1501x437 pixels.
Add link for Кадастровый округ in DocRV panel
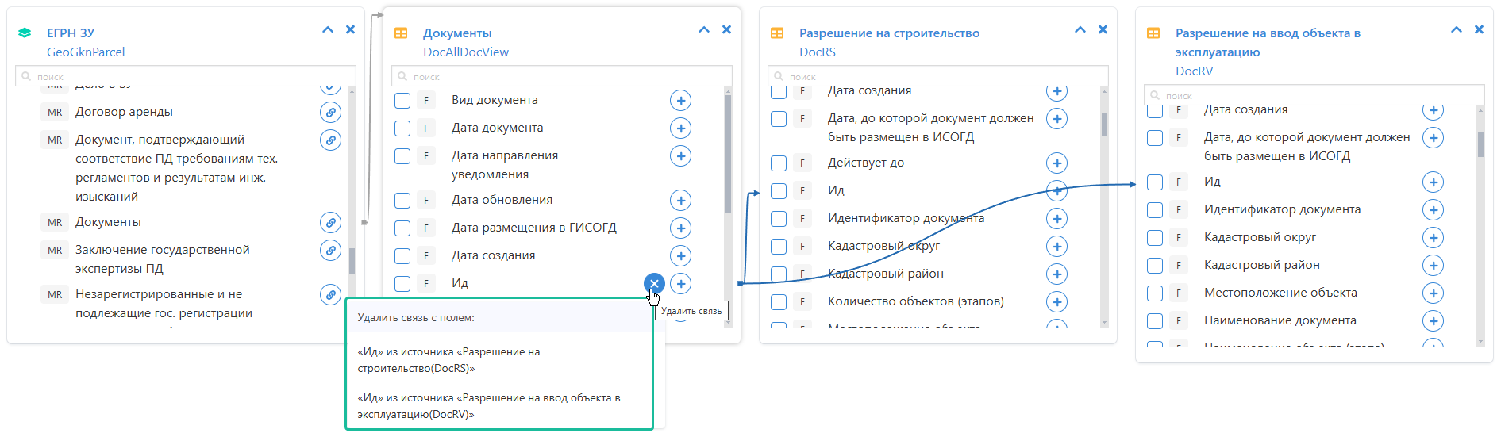pos(1433,237)
